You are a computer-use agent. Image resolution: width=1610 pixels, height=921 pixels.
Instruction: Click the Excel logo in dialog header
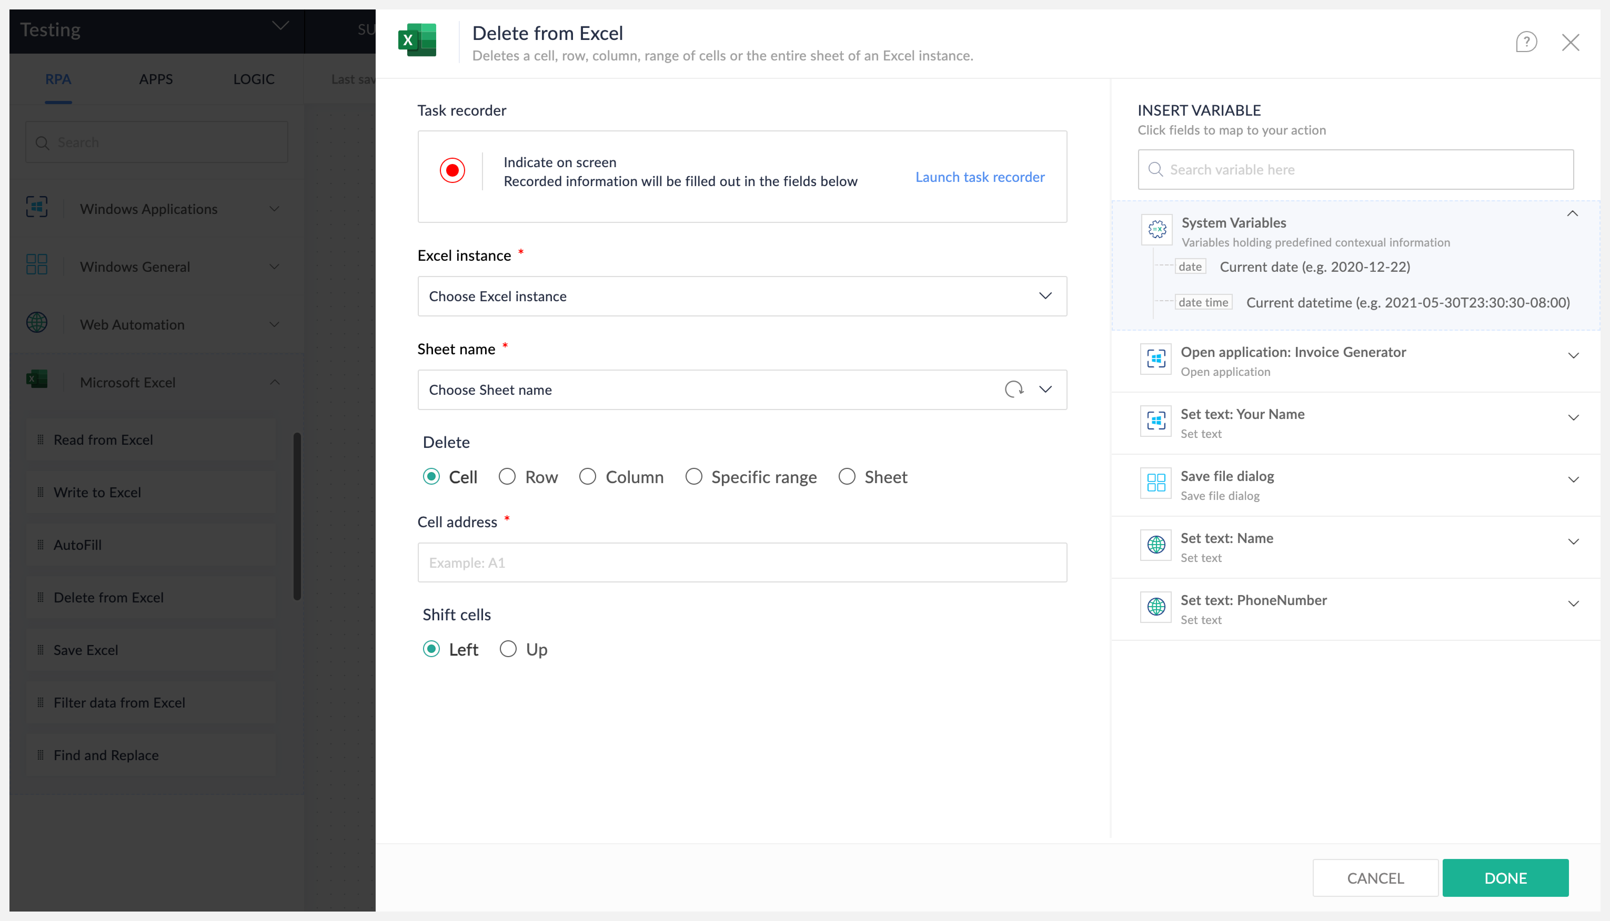(x=417, y=40)
